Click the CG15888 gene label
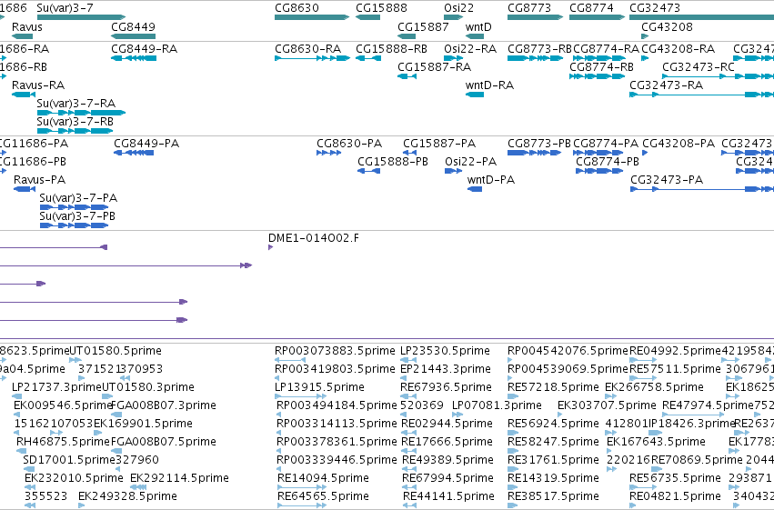This screenshot has width=774, height=510. click(x=381, y=8)
